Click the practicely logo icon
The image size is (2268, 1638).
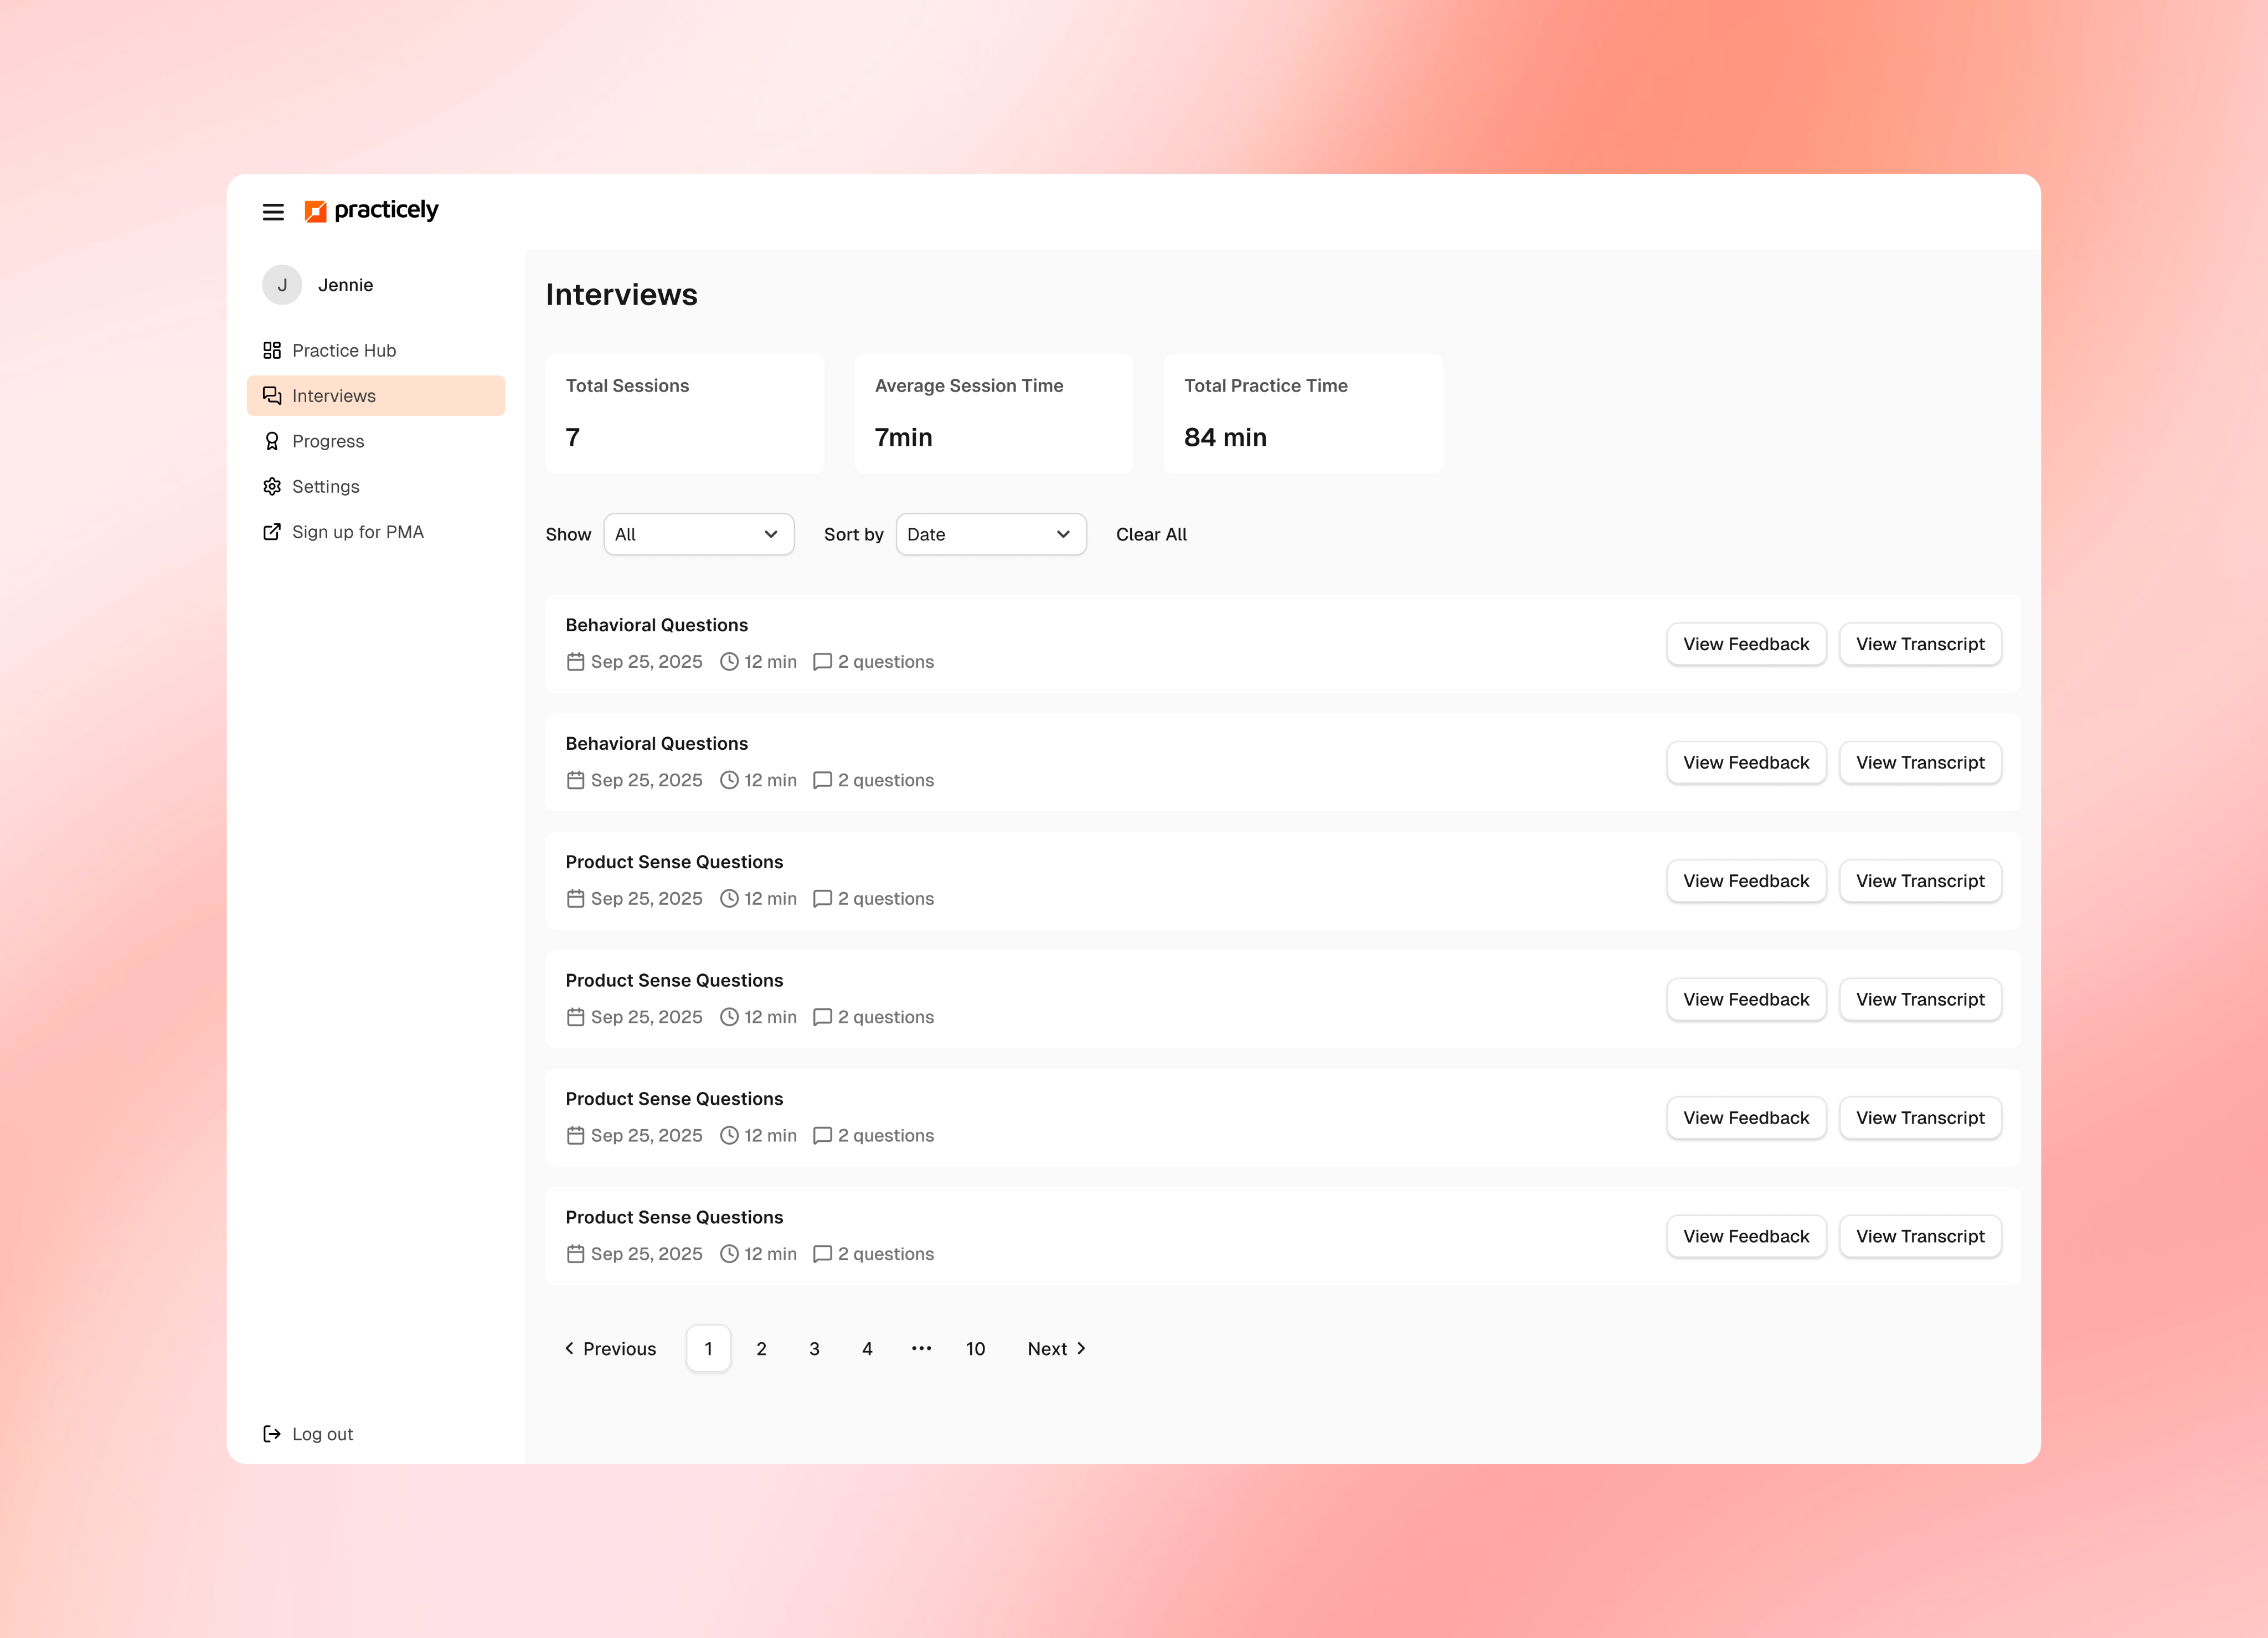coord(315,211)
